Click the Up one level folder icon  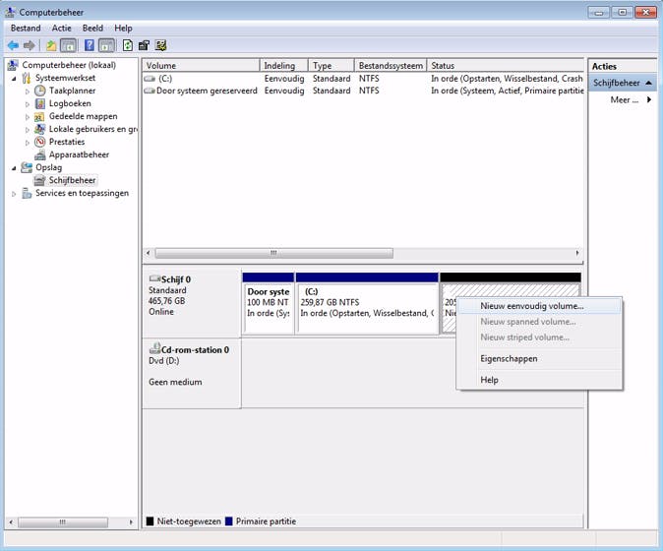50,45
